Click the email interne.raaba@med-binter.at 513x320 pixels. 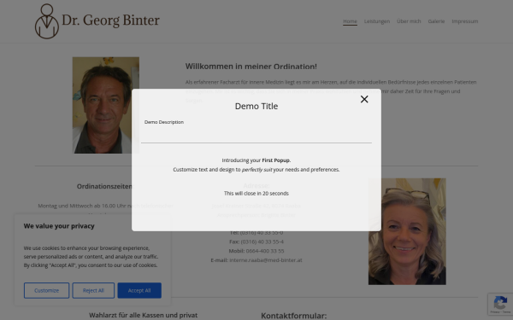[x=266, y=260]
